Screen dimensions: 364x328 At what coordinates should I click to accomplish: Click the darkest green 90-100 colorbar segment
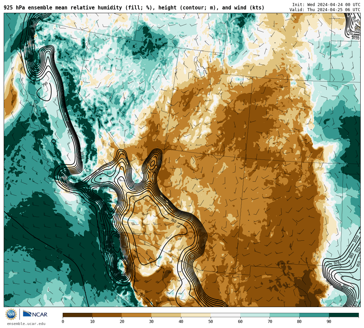click(344, 315)
